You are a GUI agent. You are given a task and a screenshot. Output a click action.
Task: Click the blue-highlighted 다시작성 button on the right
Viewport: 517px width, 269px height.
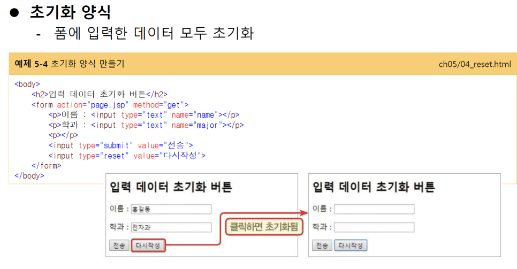pyautogui.click(x=351, y=245)
